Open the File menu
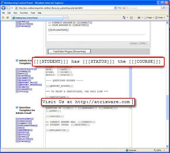 pos(3,13)
